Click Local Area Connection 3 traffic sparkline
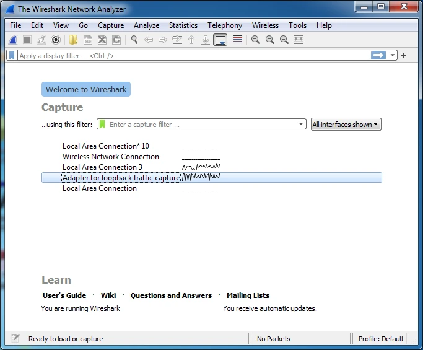The height and width of the screenshot is (350, 423). tap(201, 167)
